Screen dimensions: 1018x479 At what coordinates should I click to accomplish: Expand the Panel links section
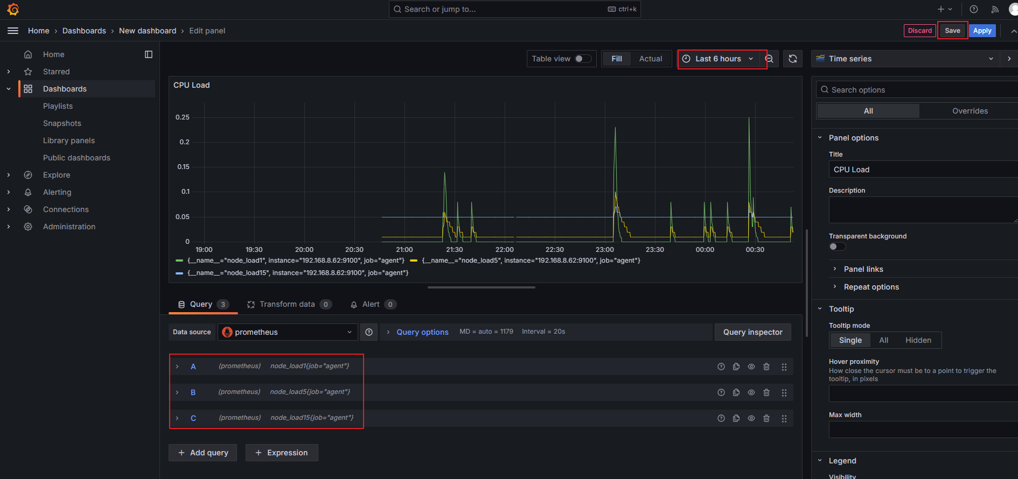pyautogui.click(x=863, y=269)
